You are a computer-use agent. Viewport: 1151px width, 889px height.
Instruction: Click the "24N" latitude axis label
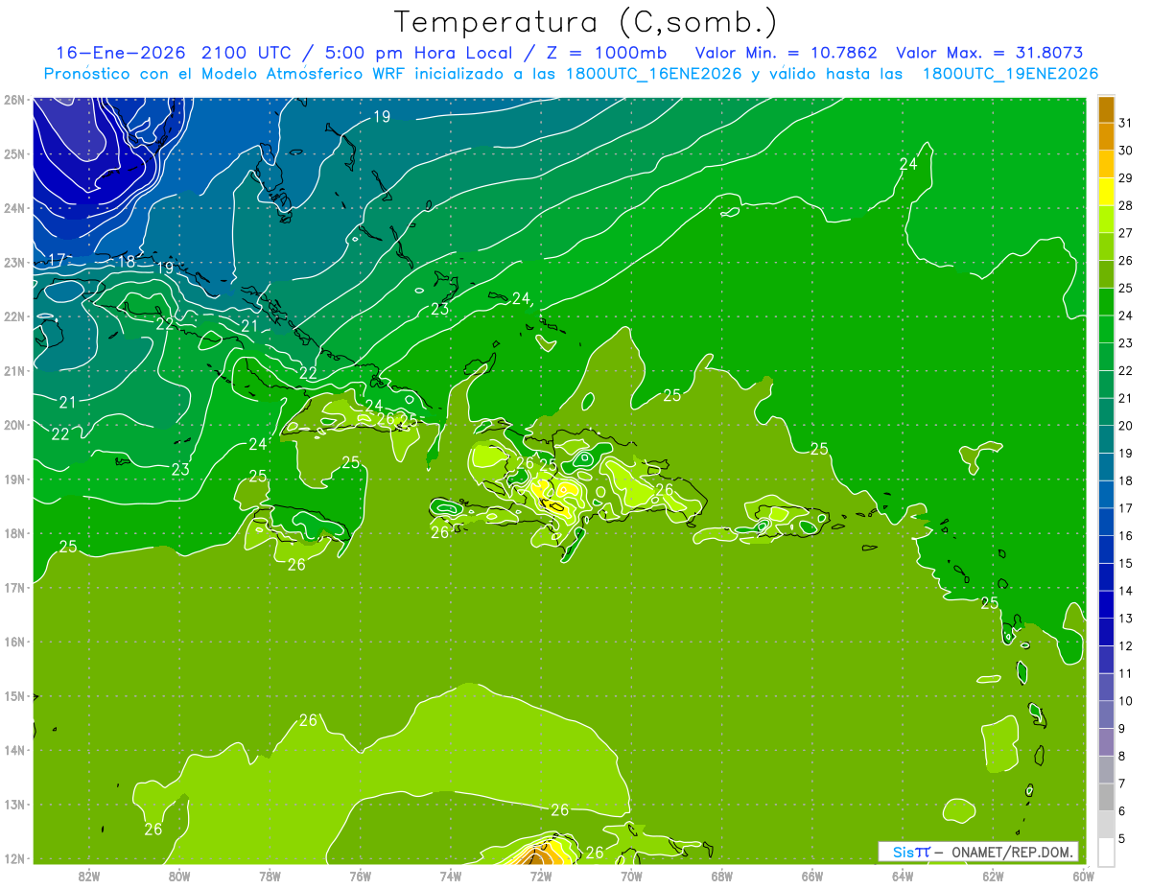coord(13,208)
